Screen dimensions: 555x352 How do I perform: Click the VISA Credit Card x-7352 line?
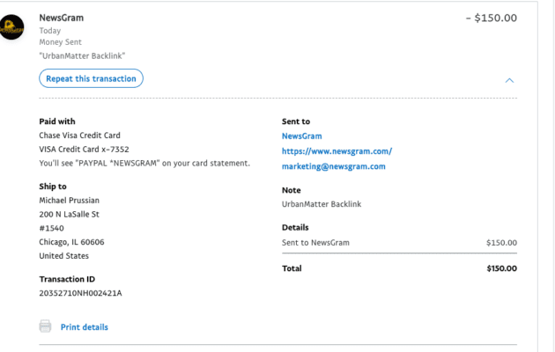(83, 149)
